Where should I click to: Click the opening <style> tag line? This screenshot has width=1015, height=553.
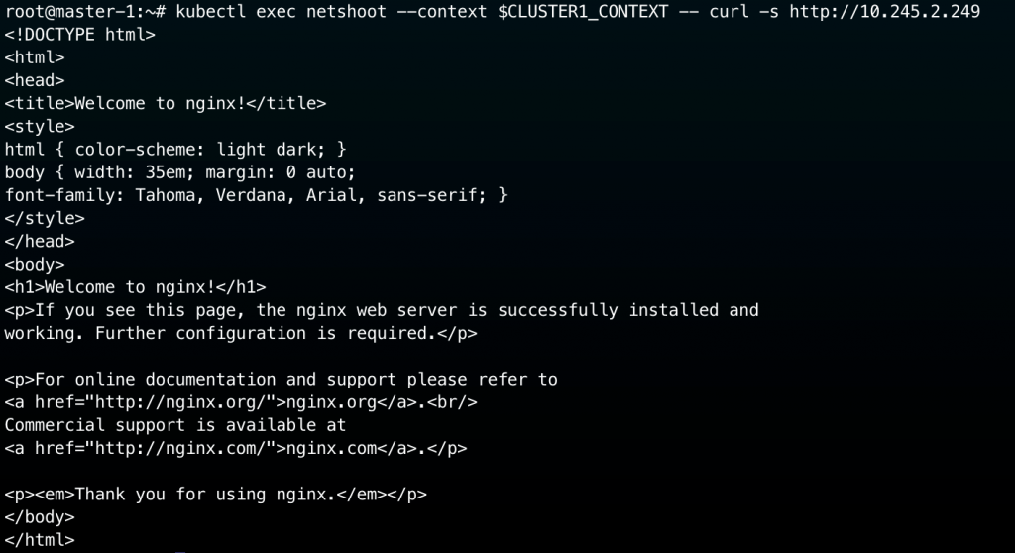tap(40, 126)
